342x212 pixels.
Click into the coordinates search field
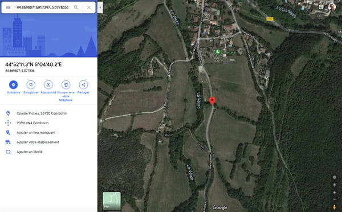click(x=43, y=7)
